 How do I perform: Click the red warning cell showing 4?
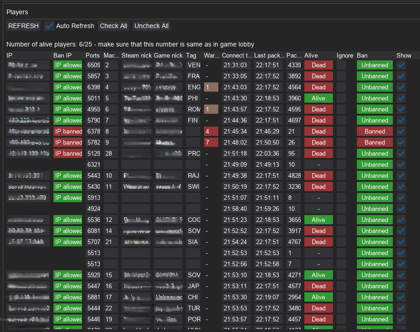pos(211,131)
